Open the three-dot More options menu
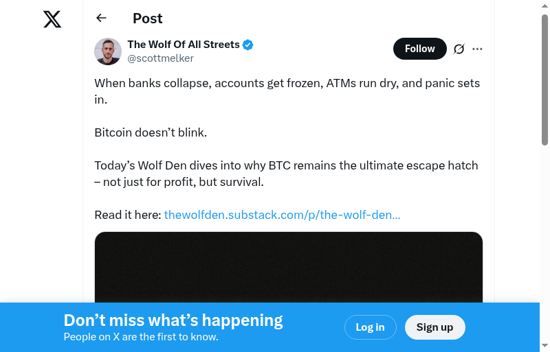The width and height of the screenshot is (550, 352). click(478, 49)
